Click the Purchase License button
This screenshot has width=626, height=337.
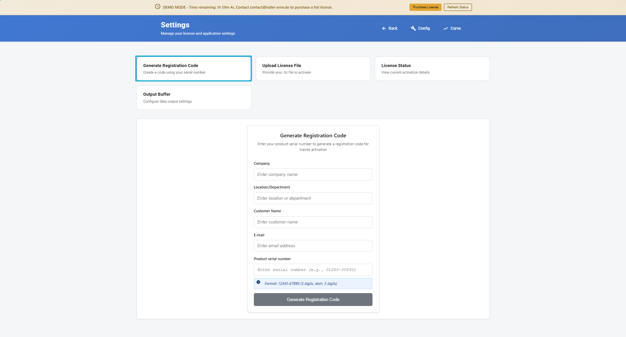425,7
